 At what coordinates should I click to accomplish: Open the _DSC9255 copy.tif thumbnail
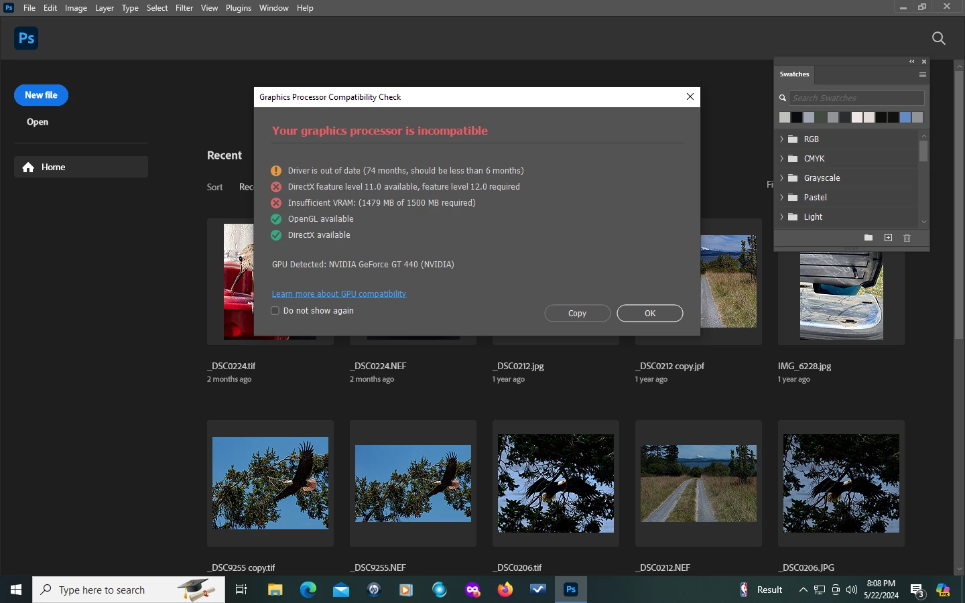[270, 483]
